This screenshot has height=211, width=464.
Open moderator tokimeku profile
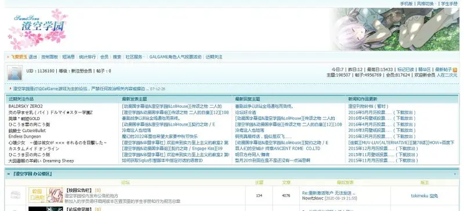pyautogui.click(x=419, y=195)
